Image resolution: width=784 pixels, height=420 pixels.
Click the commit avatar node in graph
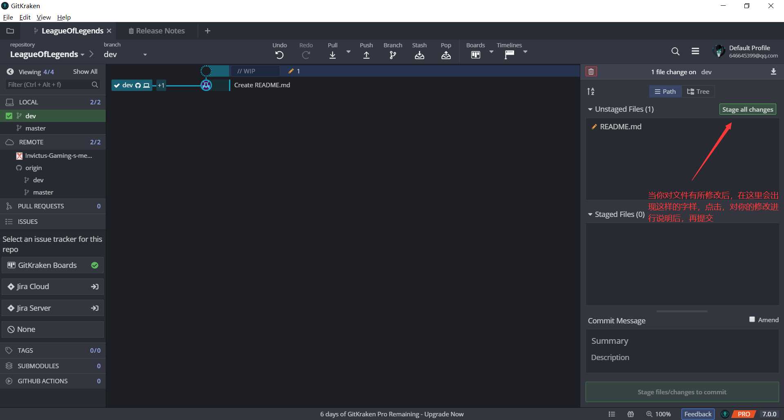coord(206,85)
